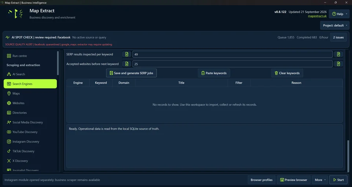Open the Run centre grid icon
Image resolution: width=352 pixels, height=187 pixels.
coord(9,56)
